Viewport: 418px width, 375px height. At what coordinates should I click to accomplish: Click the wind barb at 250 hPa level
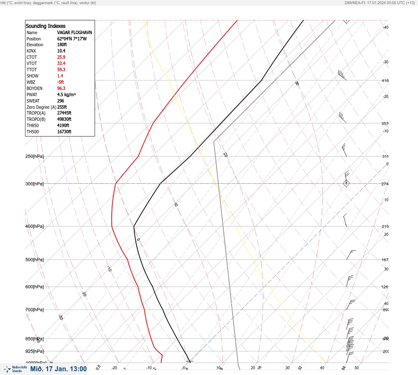tap(344, 150)
